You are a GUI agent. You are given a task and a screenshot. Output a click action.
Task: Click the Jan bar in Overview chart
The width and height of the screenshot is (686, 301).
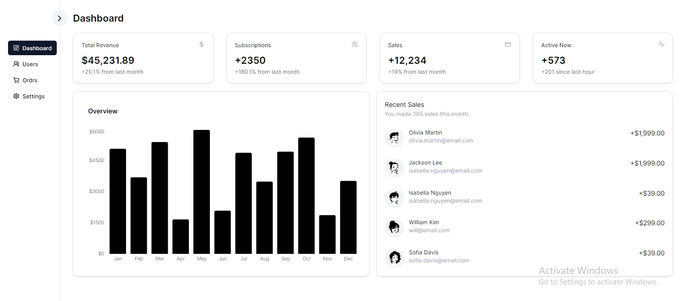118,201
